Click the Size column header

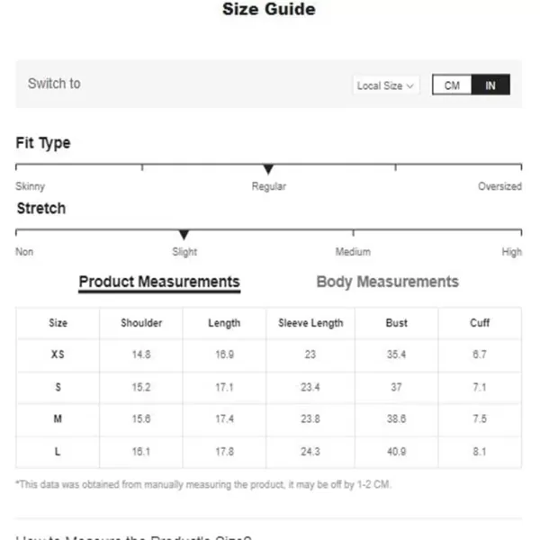click(x=58, y=323)
